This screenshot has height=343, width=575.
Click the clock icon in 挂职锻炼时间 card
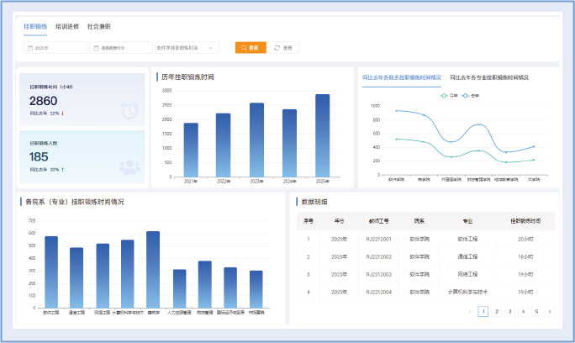129,109
